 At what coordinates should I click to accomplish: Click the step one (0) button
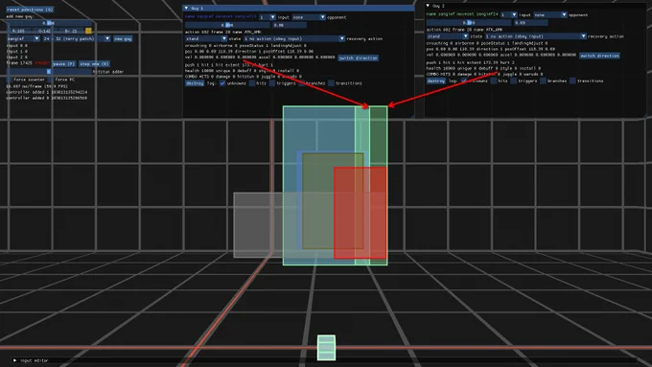click(94, 64)
